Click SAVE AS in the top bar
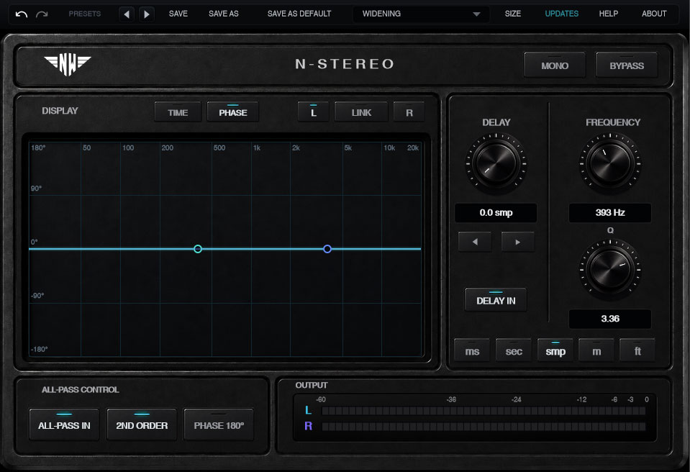 (x=224, y=14)
